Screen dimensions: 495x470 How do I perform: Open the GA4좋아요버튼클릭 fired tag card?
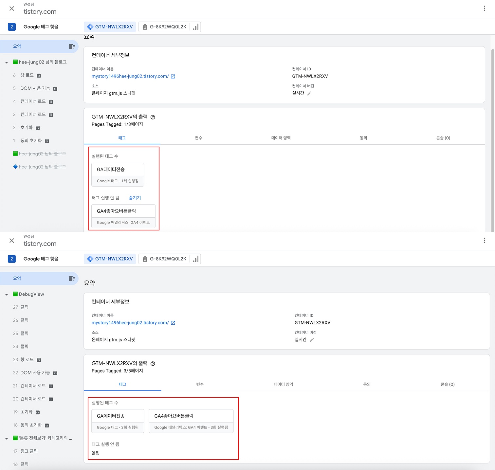point(191,421)
